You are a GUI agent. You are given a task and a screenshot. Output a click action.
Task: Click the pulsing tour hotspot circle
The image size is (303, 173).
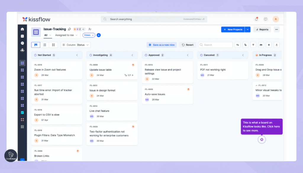[x=262, y=139]
